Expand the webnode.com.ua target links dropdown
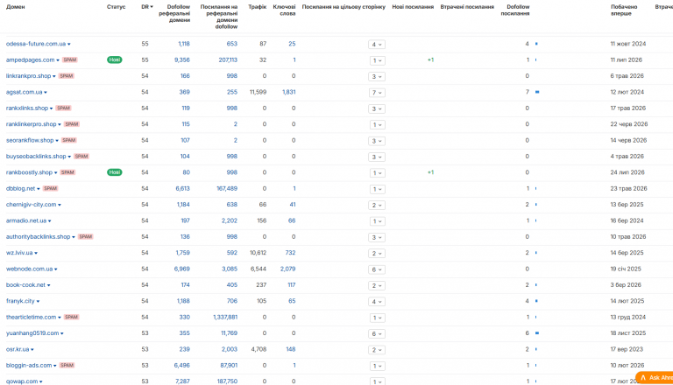Viewport: 673px width, 385px height. tap(377, 269)
